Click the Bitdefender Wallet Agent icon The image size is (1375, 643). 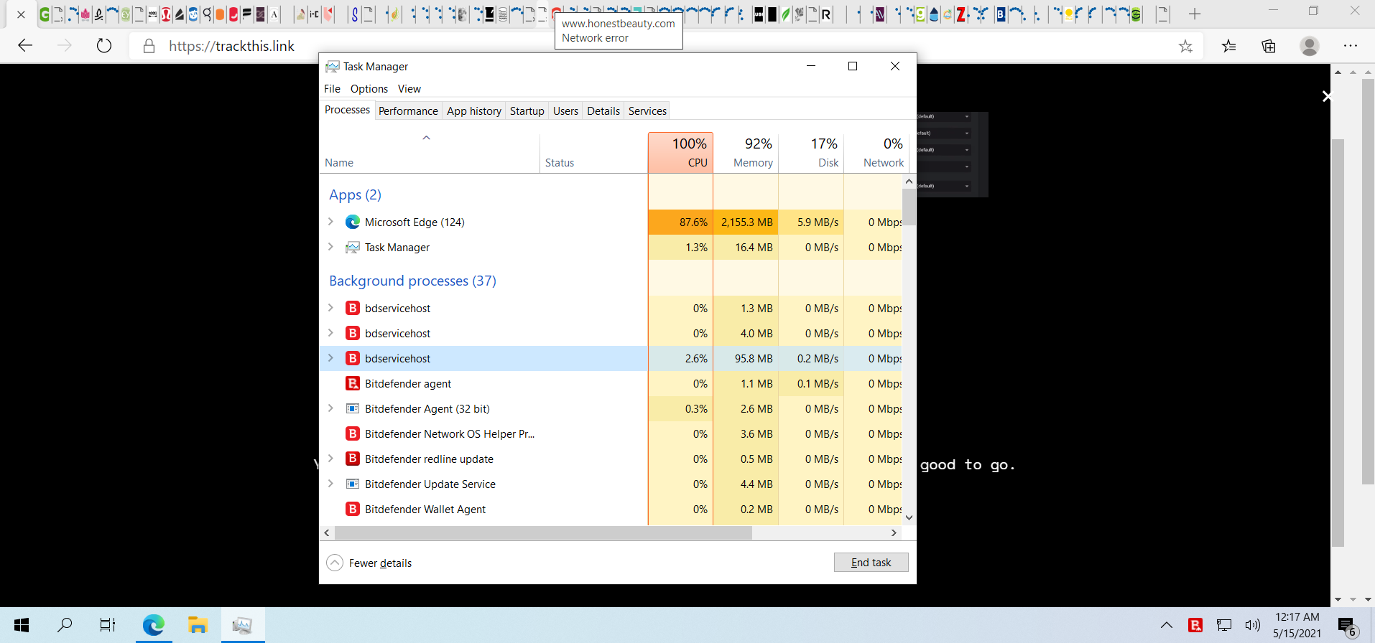(353, 509)
